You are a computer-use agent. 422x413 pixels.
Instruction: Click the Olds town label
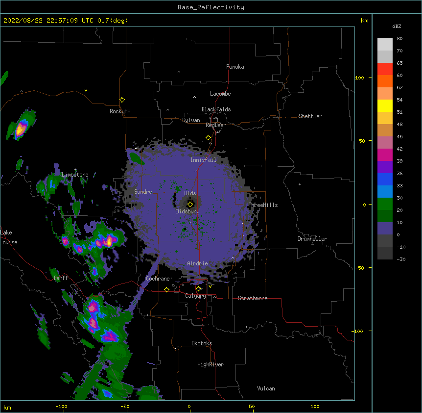[x=190, y=193]
